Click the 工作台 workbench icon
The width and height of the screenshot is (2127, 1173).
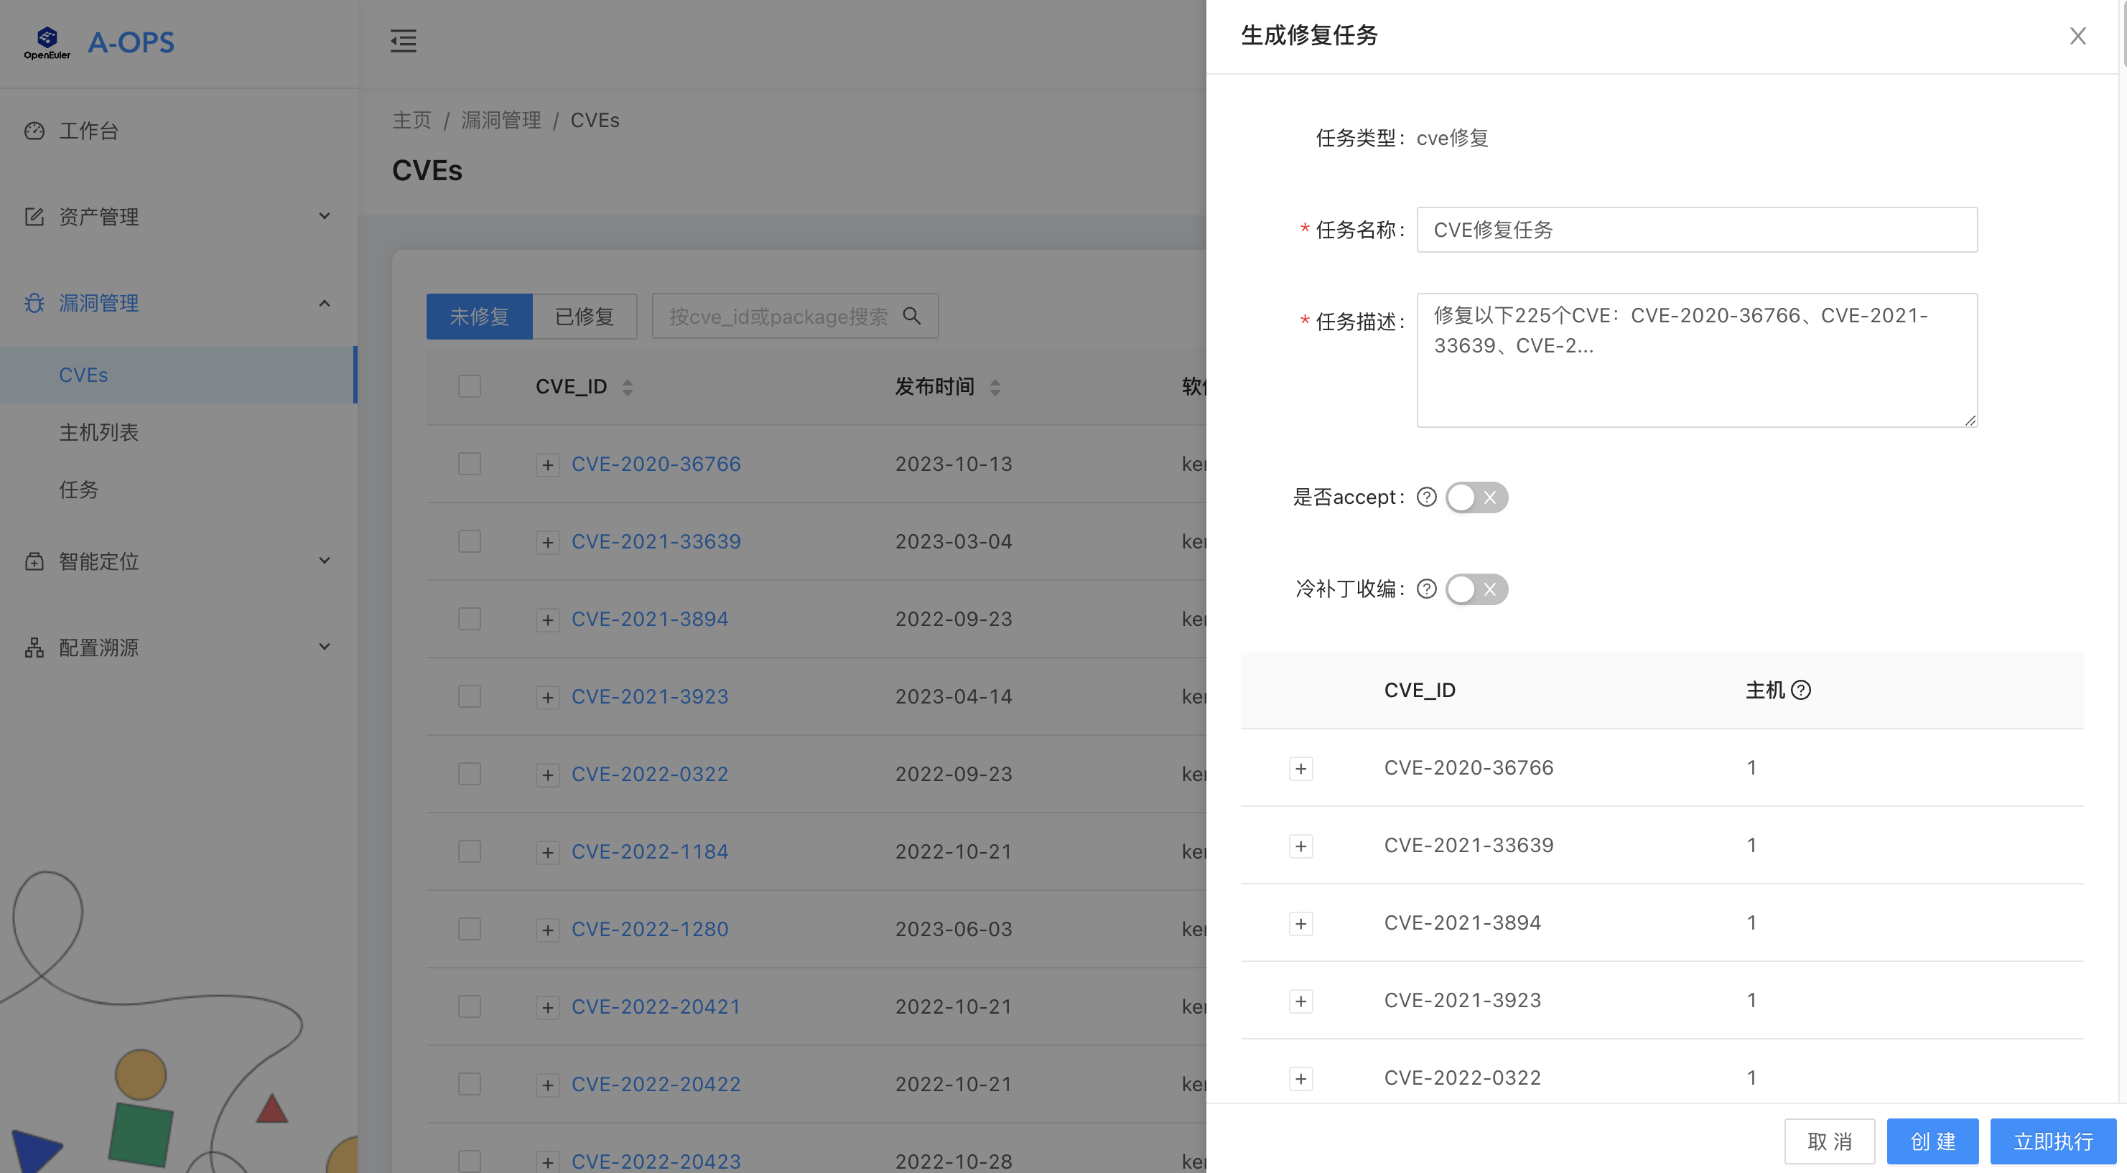pyautogui.click(x=34, y=131)
